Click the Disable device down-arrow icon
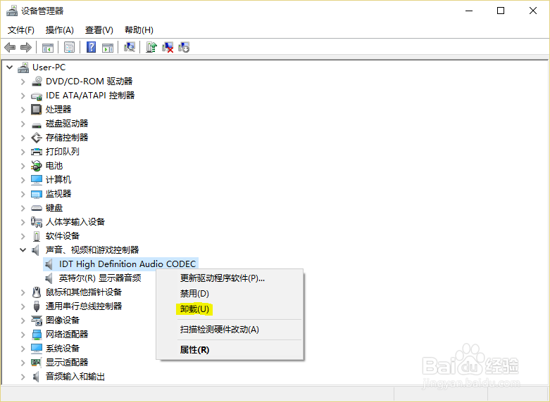Screen dimensions: 550x402 (x=184, y=47)
